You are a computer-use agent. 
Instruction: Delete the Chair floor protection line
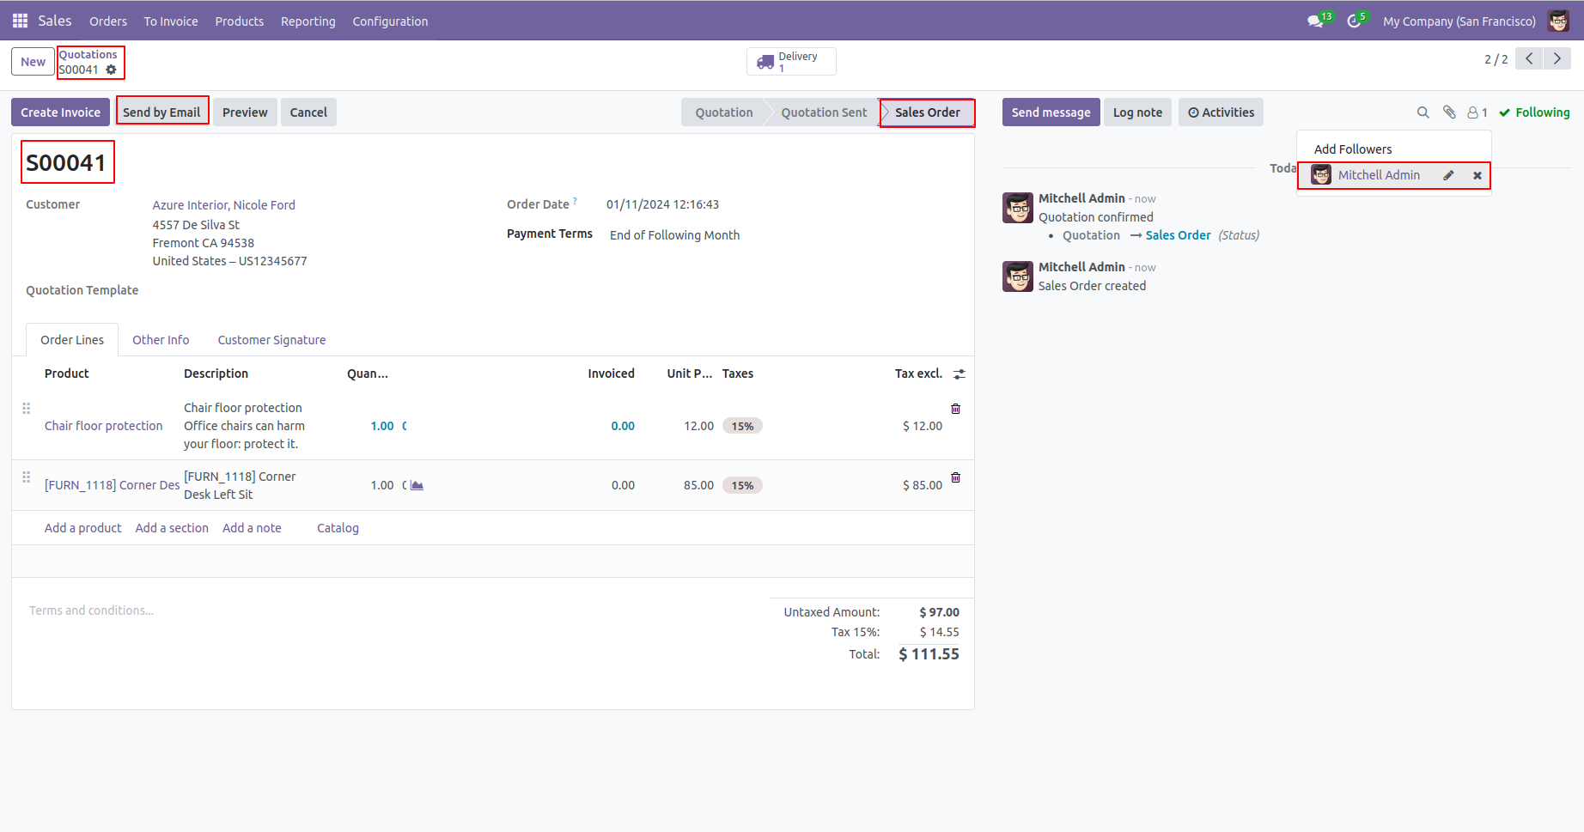click(x=955, y=409)
